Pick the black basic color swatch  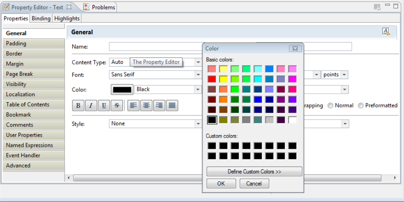tap(212, 120)
